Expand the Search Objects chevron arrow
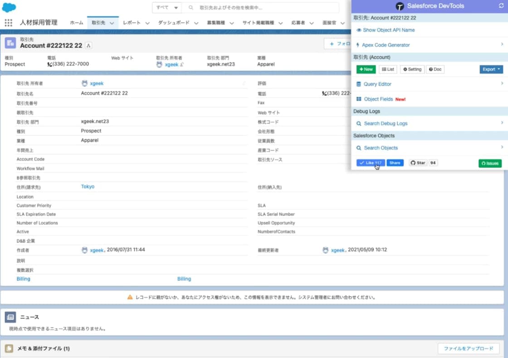The height and width of the screenshot is (358, 508). (502, 147)
